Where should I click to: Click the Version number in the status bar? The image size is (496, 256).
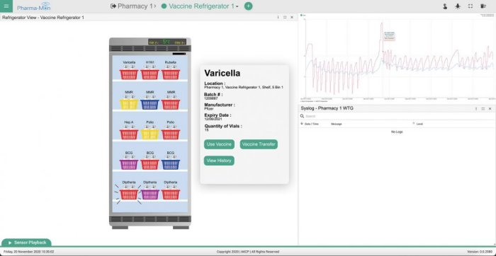point(480,252)
